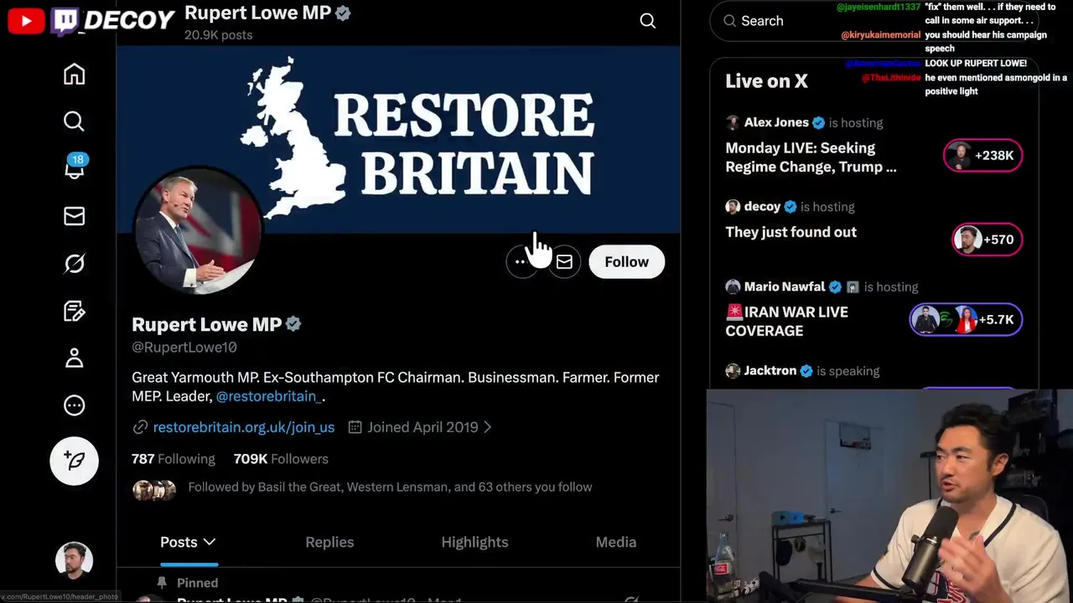Screen dimensions: 1073x603
Task: Click the YouTube logo in overlay
Action: click(x=26, y=21)
